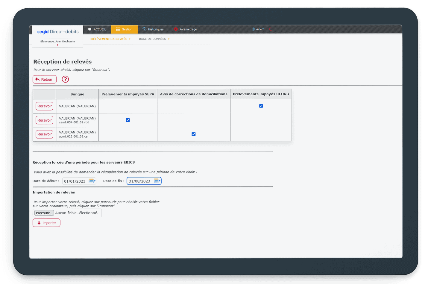Expand the Prélèvements & Impayés submenu
This screenshot has height=284, width=431.
(110, 39)
